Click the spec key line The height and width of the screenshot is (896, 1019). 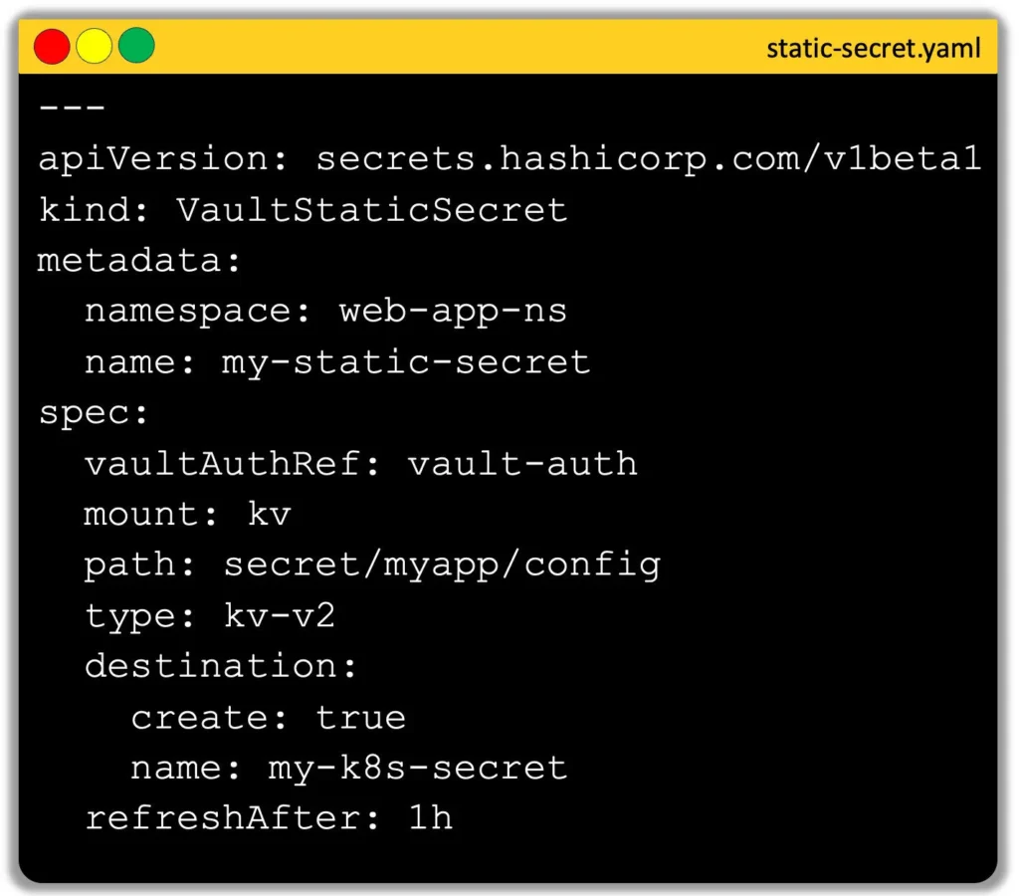94,414
